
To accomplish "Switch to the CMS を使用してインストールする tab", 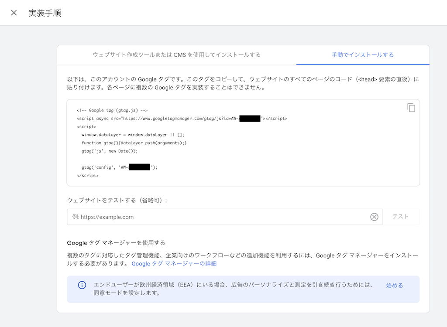I will coord(177,54).
